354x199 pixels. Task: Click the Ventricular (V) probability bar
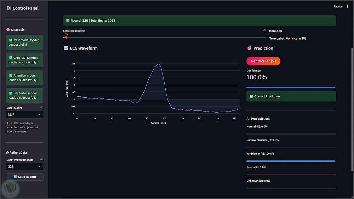(x=291, y=161)
